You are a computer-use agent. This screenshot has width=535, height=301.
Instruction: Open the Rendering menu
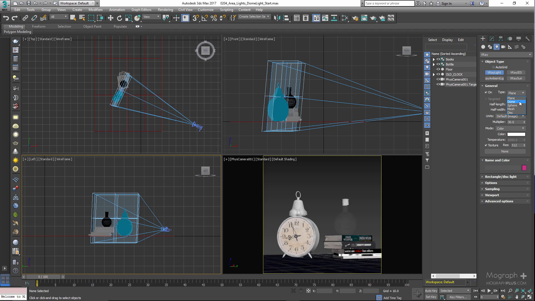pyautogui.click(x=165, y=9)
